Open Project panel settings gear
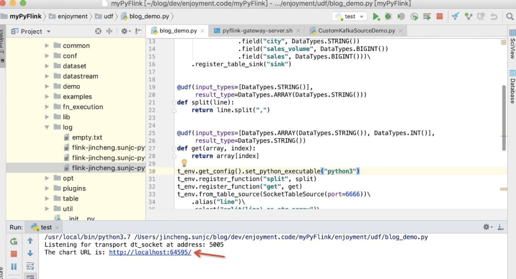516x279 pixels. click(125, 31)
